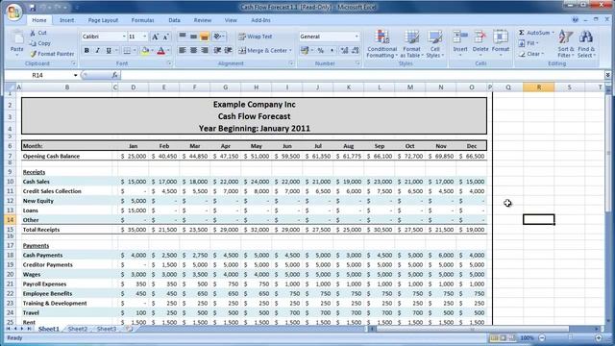Switch to the Page Layout tab
615x346 pixels.
(103, 20)
